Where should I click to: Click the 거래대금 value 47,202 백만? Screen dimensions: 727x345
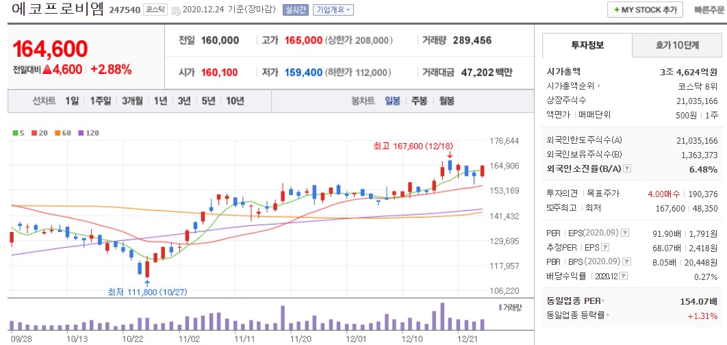(486, 73)
